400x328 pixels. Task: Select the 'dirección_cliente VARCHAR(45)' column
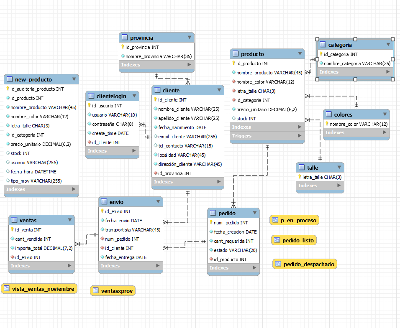pyautogui.click(x=188, y=164)
